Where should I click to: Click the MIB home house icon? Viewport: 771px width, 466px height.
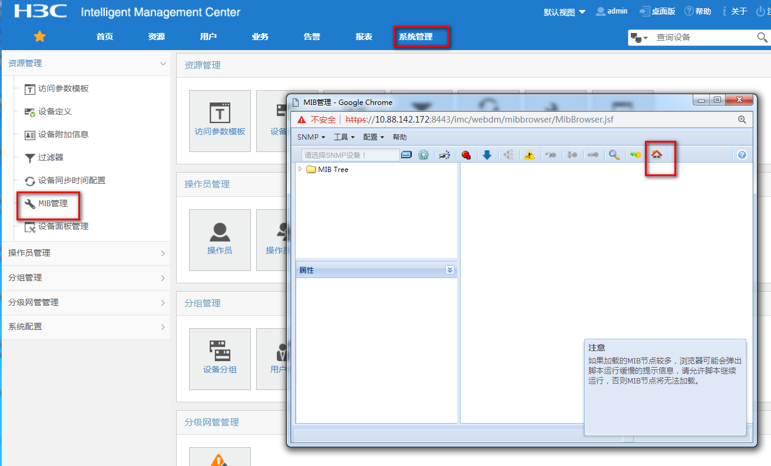pos(656,155)
